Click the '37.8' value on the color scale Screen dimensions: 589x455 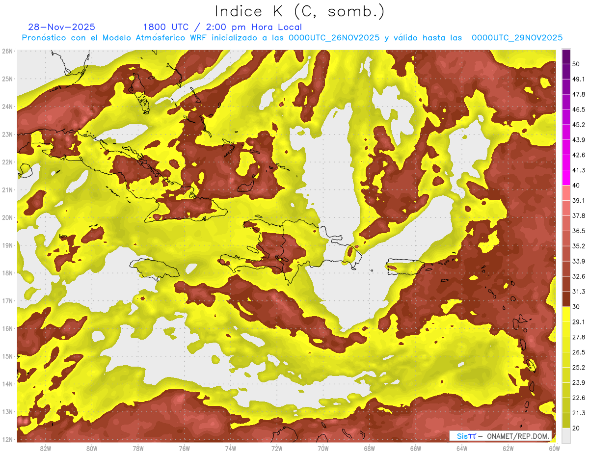[x=579, y=215]
